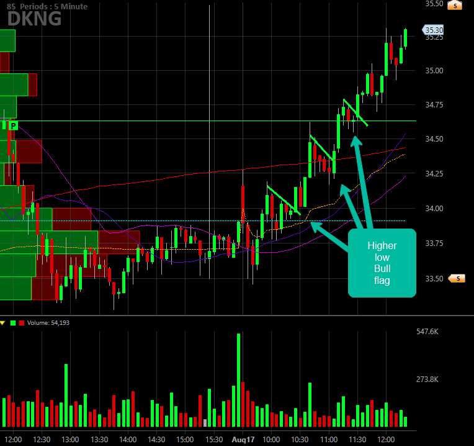Select the current price tag 35.30
The height and width of the screenshot is (446, 474).
coord(433,30)
